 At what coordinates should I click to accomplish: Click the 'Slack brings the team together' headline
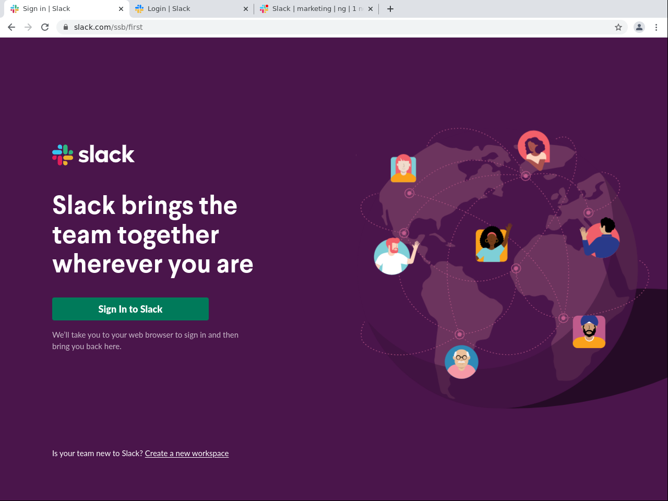tap(153, 234)
